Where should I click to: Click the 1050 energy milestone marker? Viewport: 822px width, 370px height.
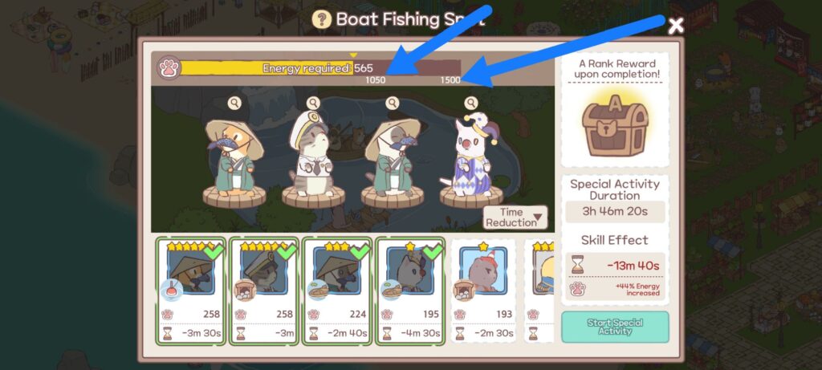click(376, 80)
